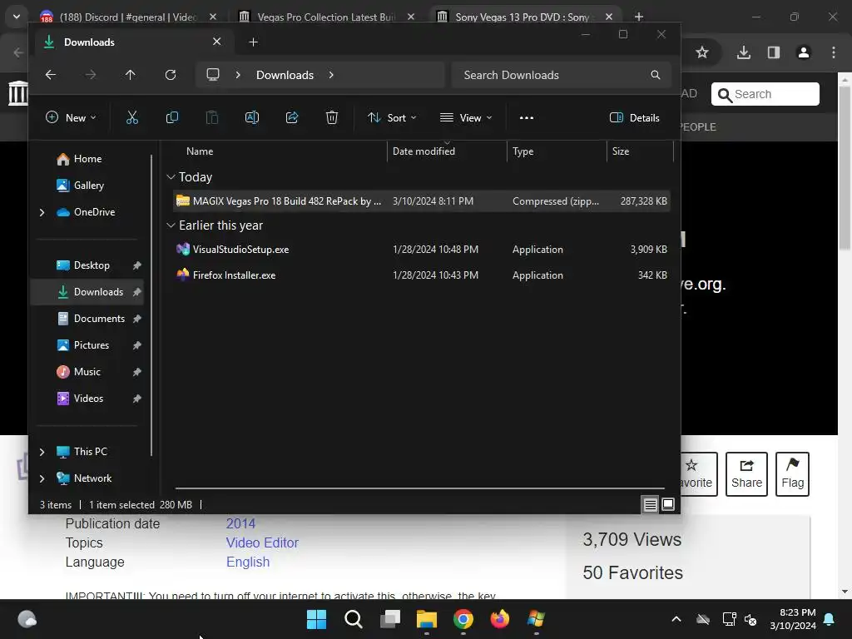Viewport: 852px width, 639px height.
Task: Open the English language link
Action: pyautogui.click(x=248, y=562)
